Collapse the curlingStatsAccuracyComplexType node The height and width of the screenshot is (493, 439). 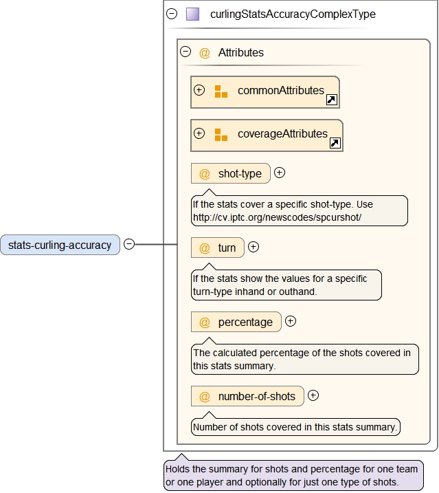172,13
